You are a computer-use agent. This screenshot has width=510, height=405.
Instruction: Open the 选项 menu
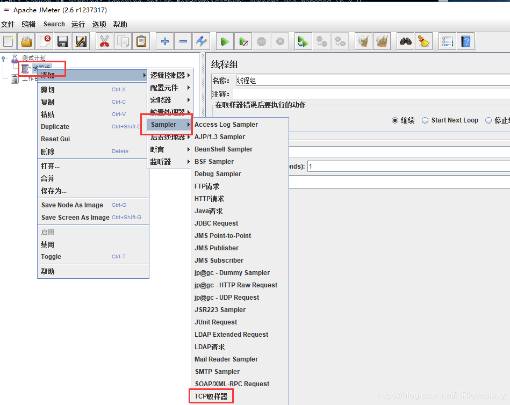99,24
